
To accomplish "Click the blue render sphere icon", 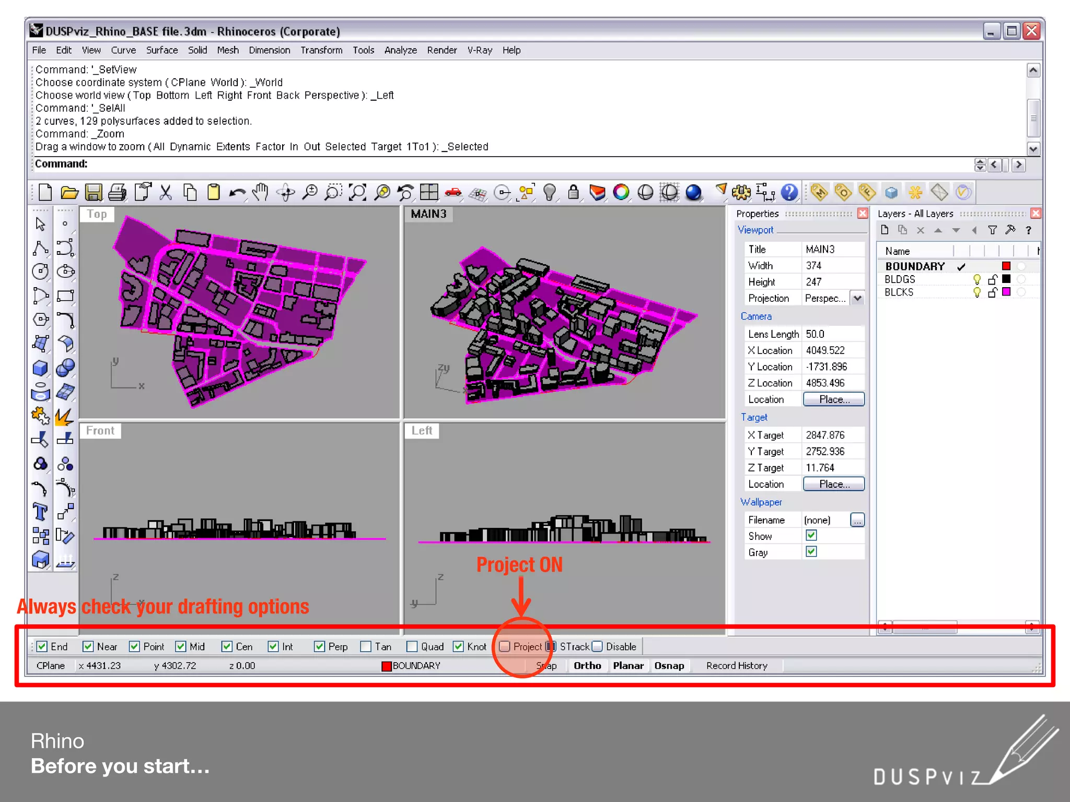I will coord(693,193).
